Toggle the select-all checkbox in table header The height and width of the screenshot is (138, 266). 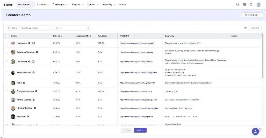(x=7, y=36)
